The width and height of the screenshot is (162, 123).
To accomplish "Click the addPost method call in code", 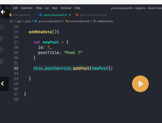I will pyautogui.click(x=81, y=68).
